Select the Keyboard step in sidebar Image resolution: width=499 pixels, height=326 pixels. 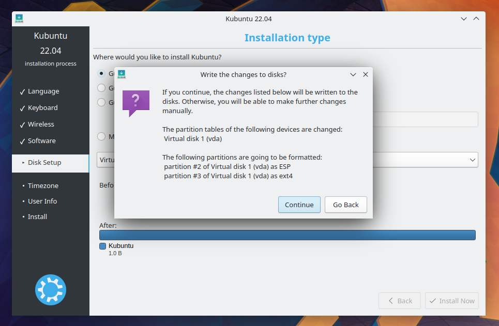(x=43, y=108)
